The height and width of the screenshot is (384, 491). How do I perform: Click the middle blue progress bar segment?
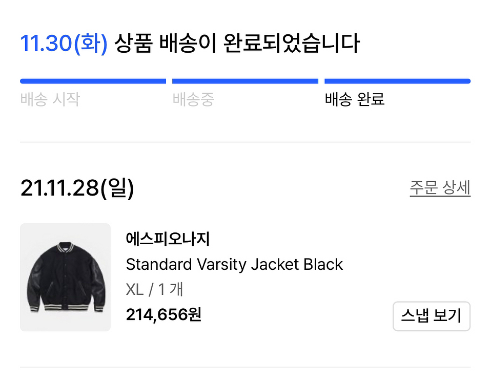(x=245, y=80)
